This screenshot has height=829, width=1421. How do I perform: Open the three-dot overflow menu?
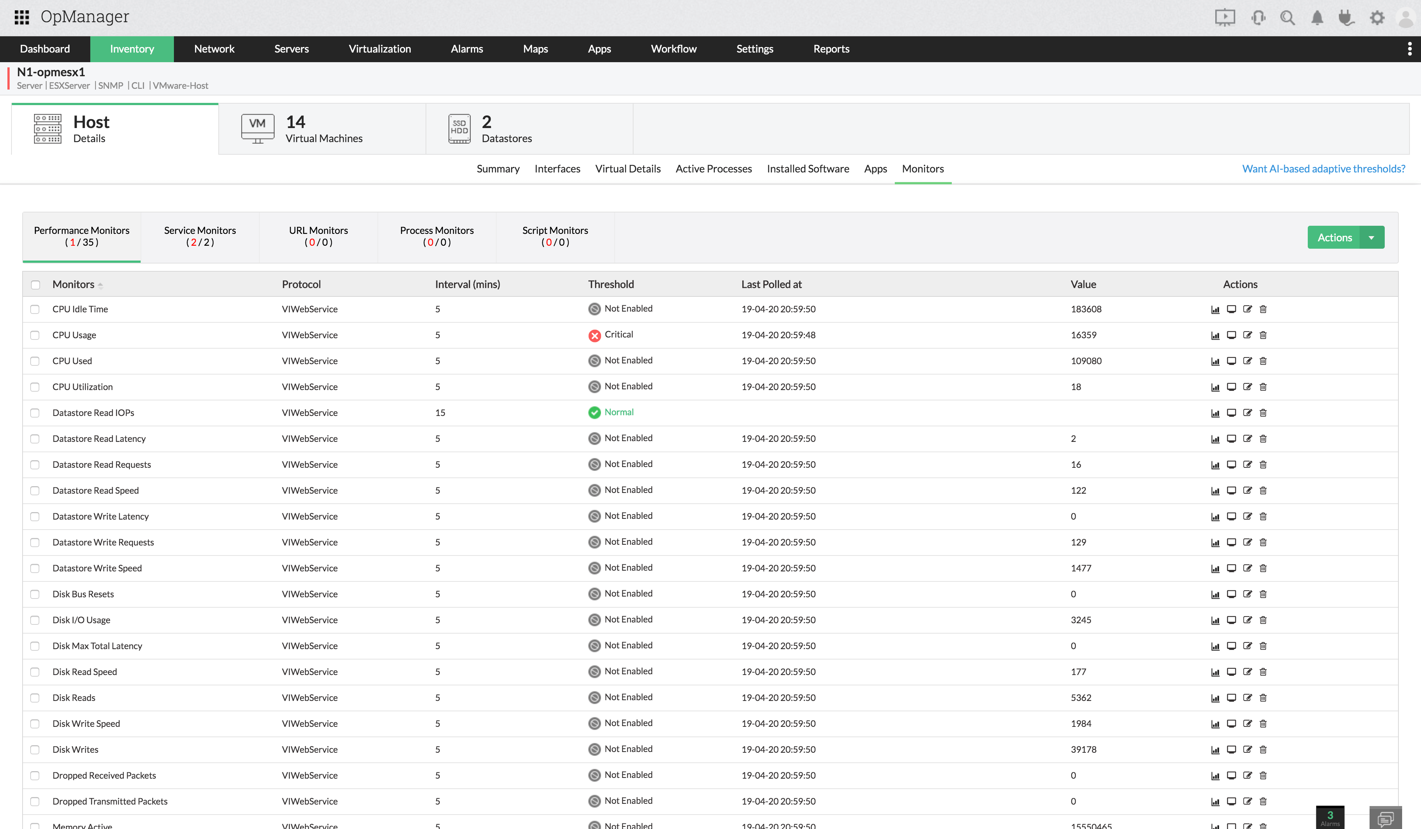(x=1409, y=49)
